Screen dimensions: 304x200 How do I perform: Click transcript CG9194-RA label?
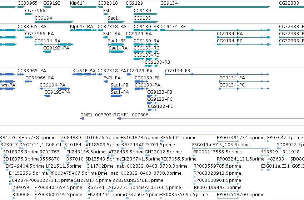(48, 41)
